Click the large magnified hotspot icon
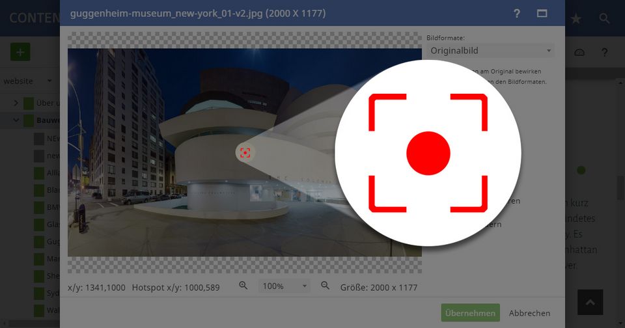 (x=428, y=153)
